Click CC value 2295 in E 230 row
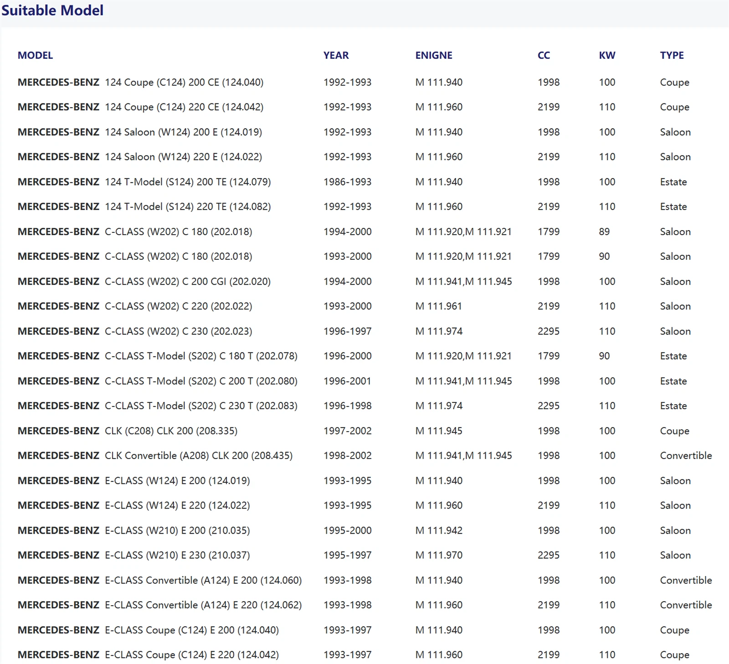729x664 pixels. click(549, 555)
